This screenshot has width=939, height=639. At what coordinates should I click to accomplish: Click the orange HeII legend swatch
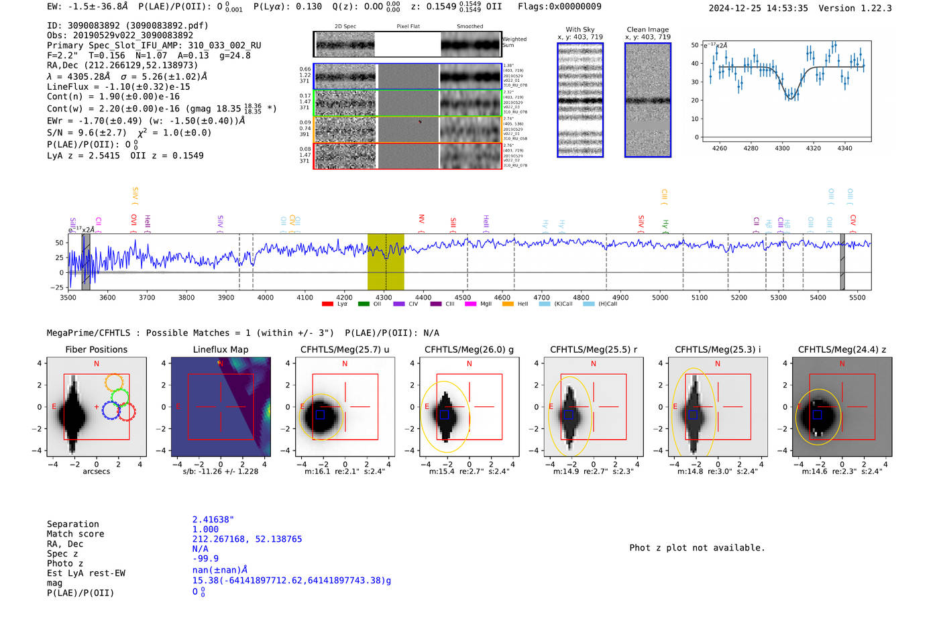pos(508,304)
